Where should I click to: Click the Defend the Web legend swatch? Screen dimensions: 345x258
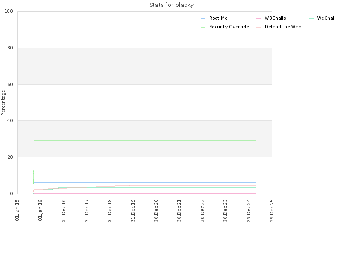click(x=258, y=28)
